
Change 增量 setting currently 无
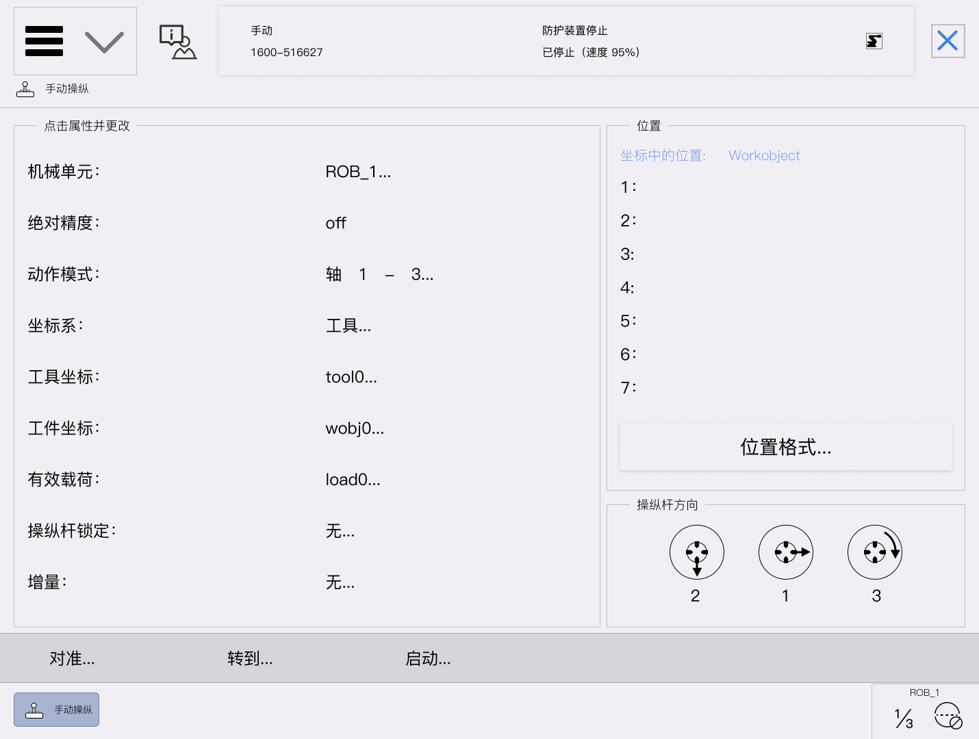[340, 582]
